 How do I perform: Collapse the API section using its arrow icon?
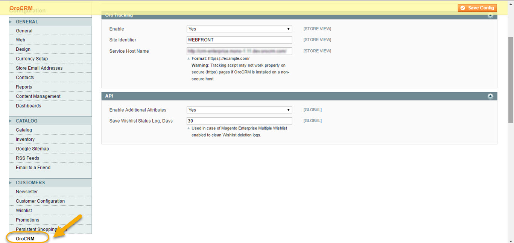[x=490, y=96]
